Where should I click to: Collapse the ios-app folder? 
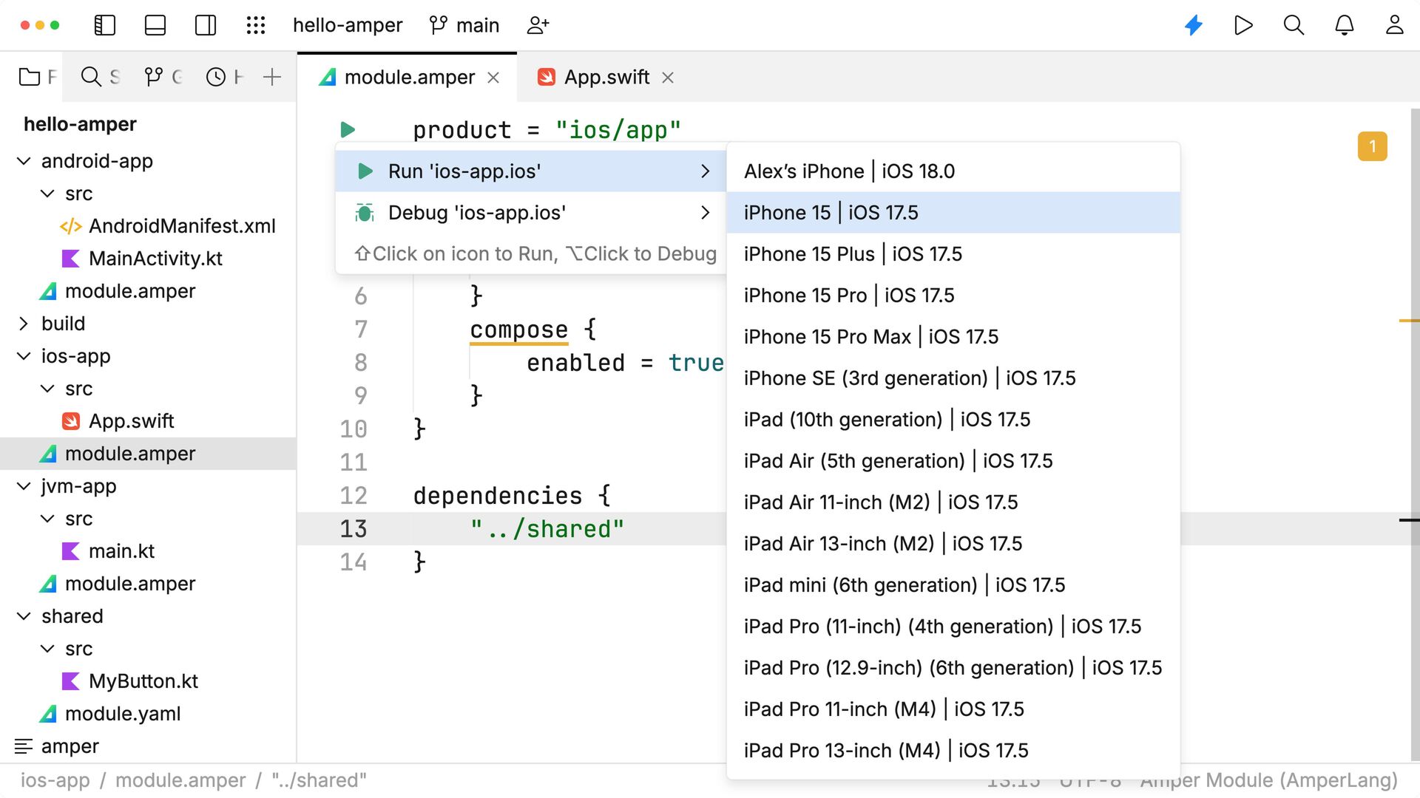24,356
